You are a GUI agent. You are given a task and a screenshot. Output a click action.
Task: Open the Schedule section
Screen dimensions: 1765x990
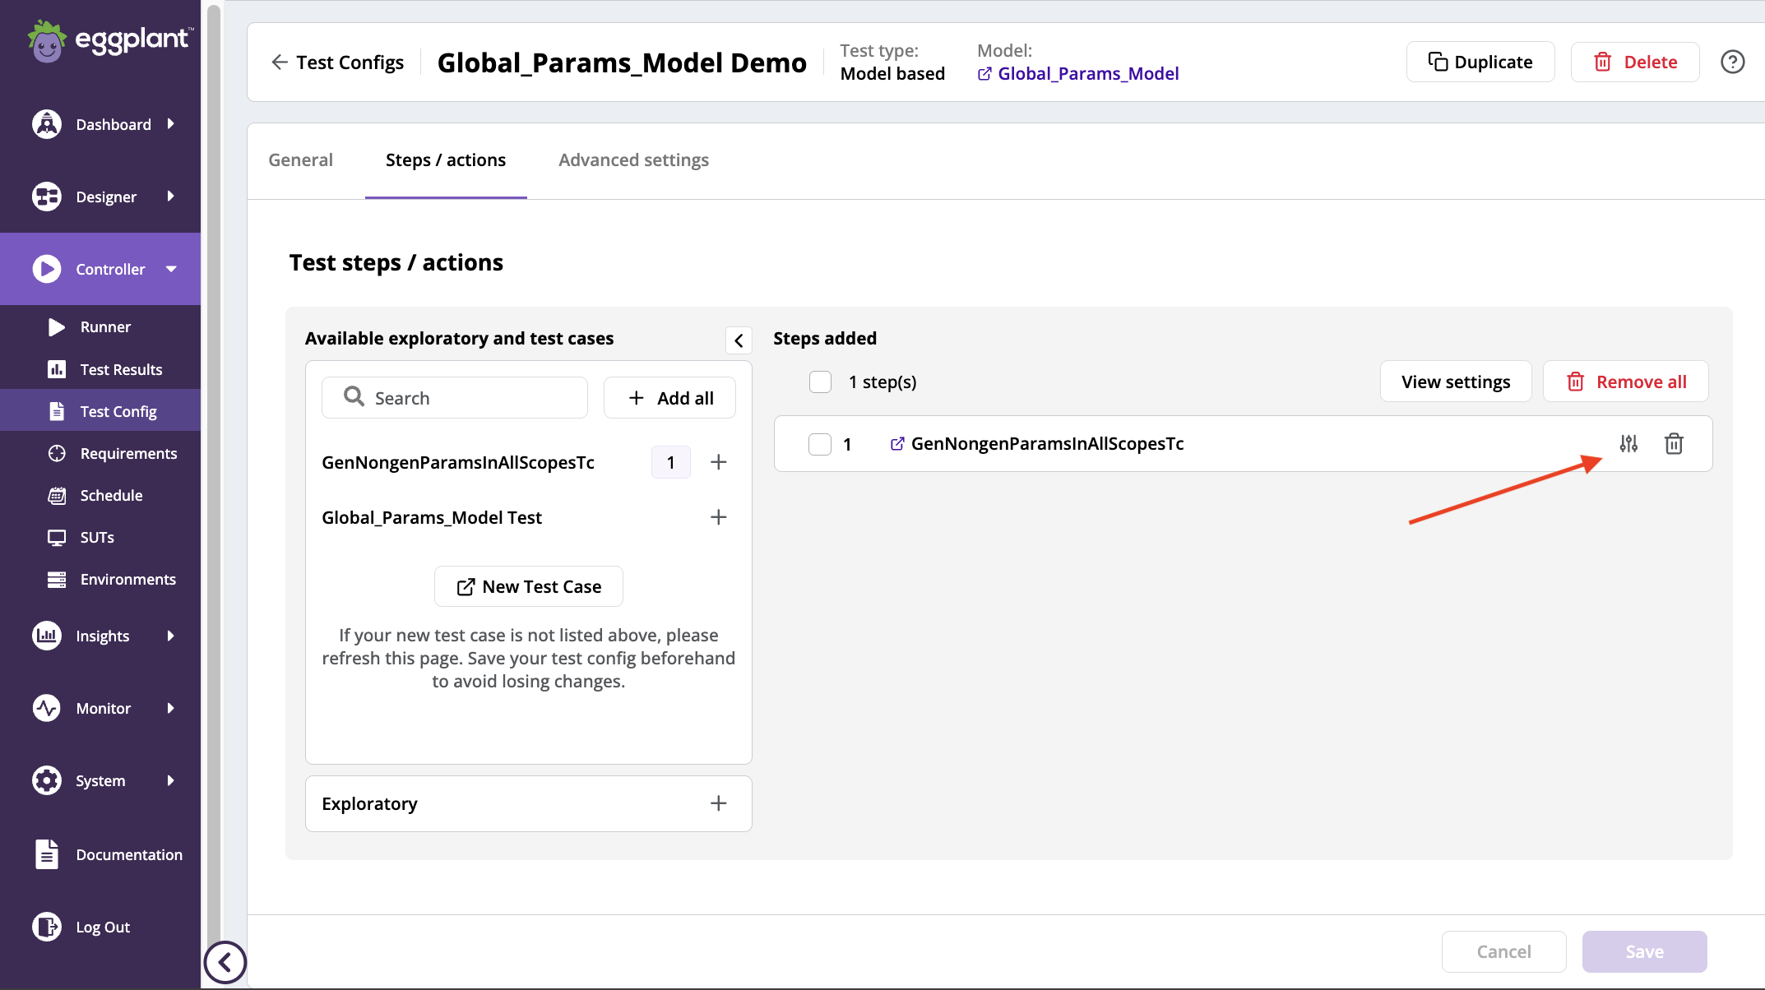coord(111,495)
